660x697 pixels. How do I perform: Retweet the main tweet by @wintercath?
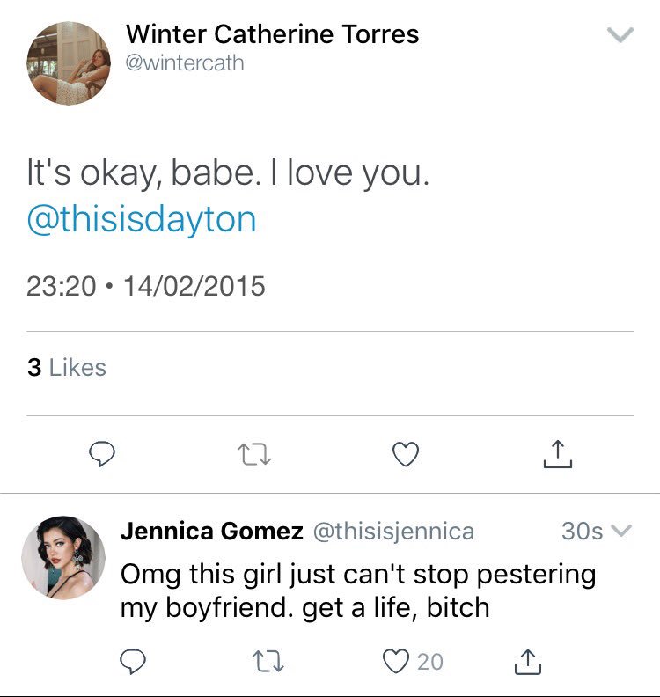pyautogui.click(x=253, y=454)
